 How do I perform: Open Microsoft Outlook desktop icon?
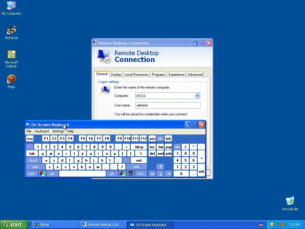[11, 59]
